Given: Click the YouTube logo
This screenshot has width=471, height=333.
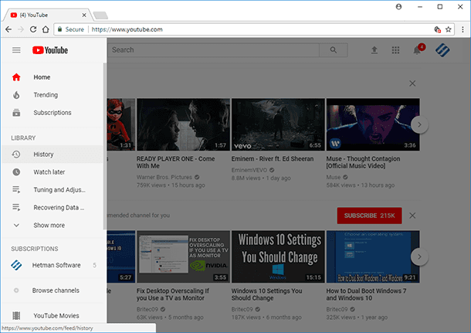Looking at the screenshot, I should coord(50,50).
